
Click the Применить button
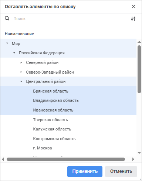pyautogui.click(x=85, y=171)
